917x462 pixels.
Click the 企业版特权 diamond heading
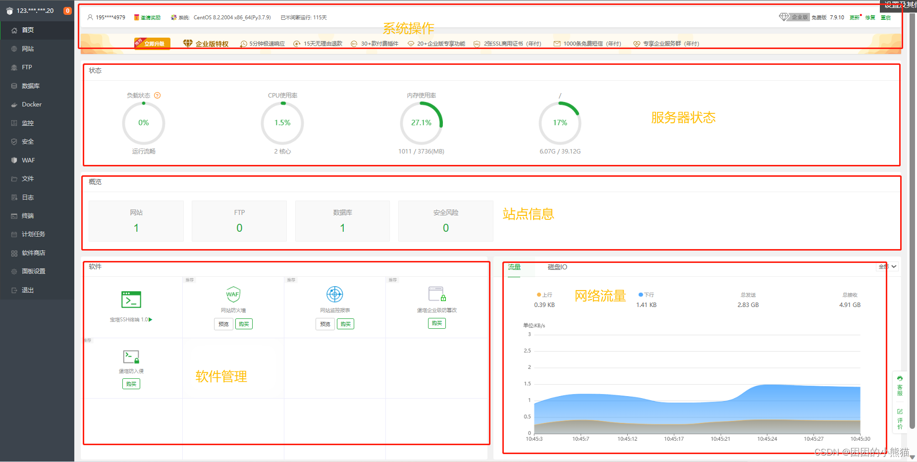click(x=206, y=44)
